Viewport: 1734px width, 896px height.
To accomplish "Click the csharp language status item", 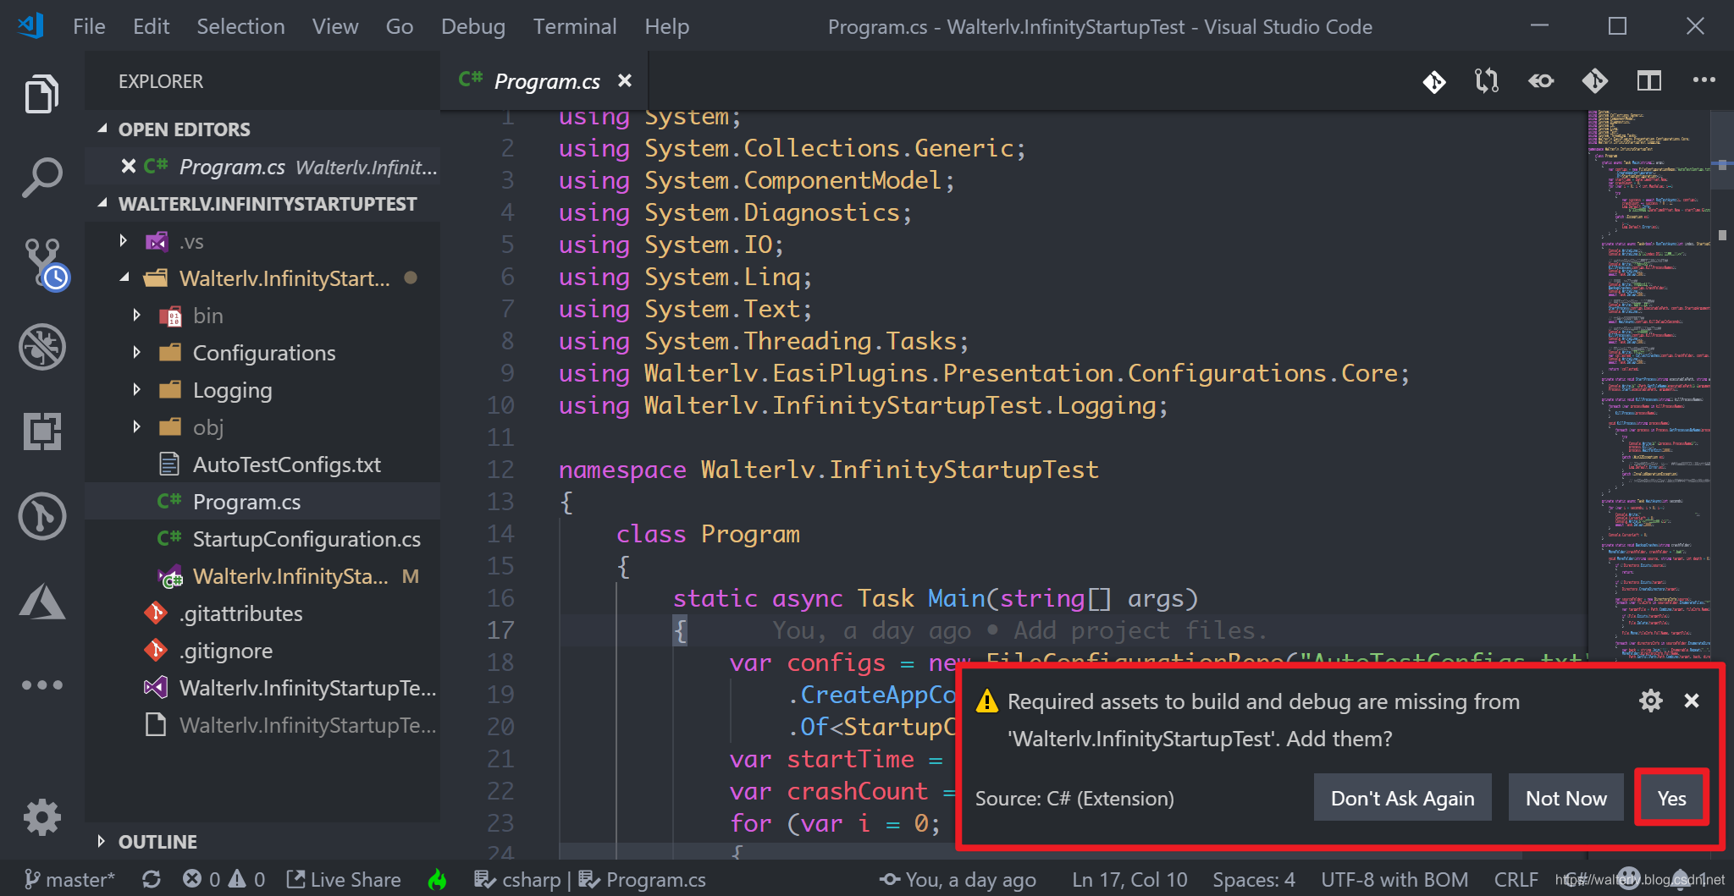I will point(518,880).
